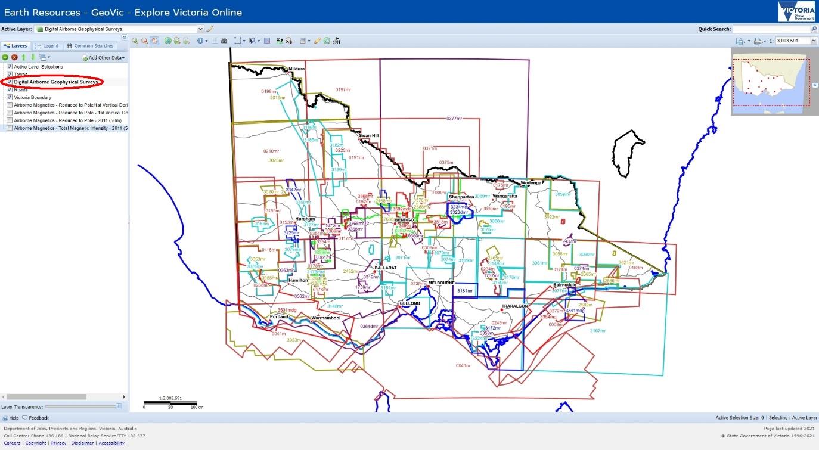Click the red remove layer icon
Screen dimensions: 819x450
click(14, 57)
